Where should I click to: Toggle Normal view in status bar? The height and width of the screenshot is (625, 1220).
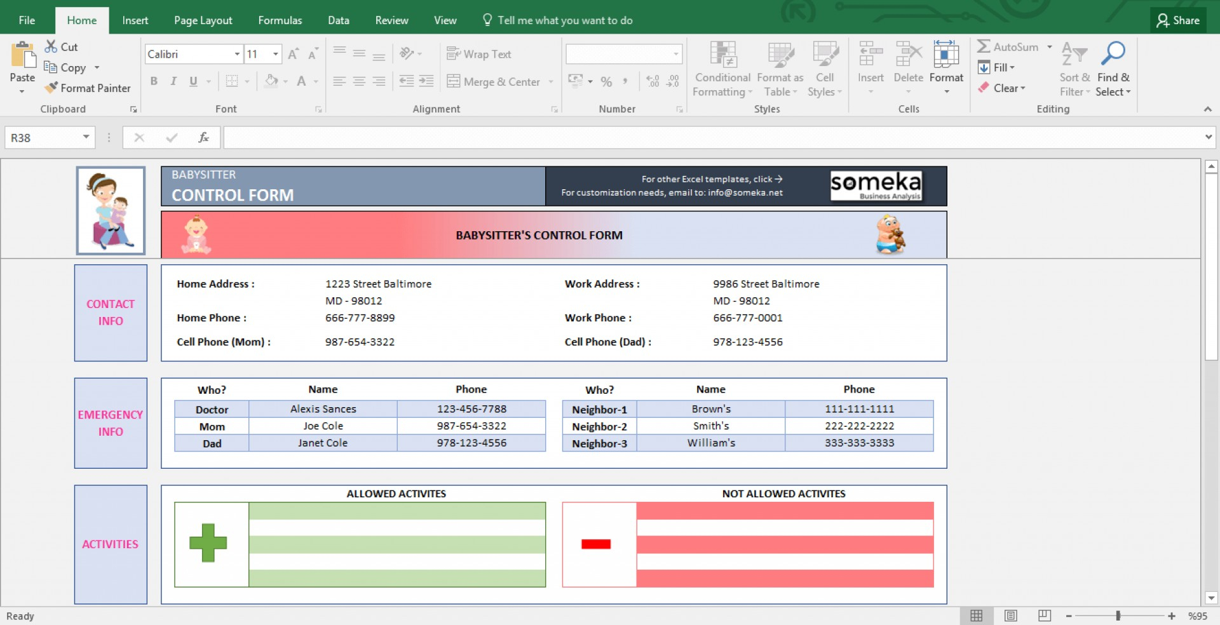click(x=976, y=615)
